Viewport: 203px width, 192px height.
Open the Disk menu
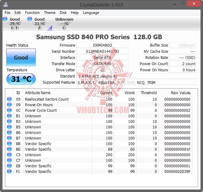click(63, 13)
